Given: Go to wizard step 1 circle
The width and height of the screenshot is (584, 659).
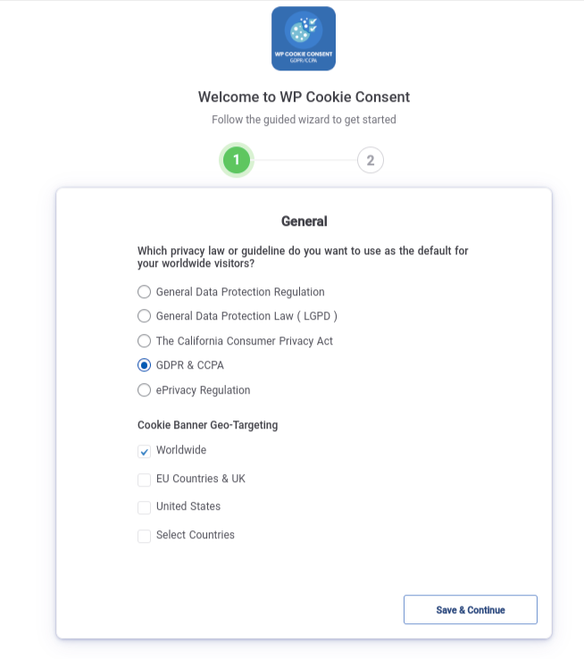Looking at the screenshot, I should point(236,160).
